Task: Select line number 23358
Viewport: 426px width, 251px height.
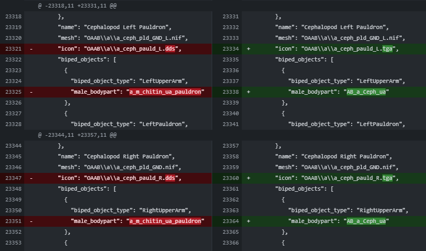Action: click(231, 156)
